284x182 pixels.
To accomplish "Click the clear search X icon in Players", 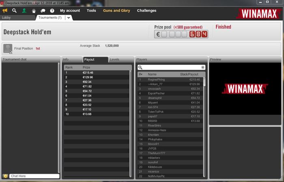I will [x=203, y=67].
